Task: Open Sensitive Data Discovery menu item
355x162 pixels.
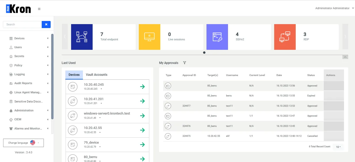Action: coord(29,101)
